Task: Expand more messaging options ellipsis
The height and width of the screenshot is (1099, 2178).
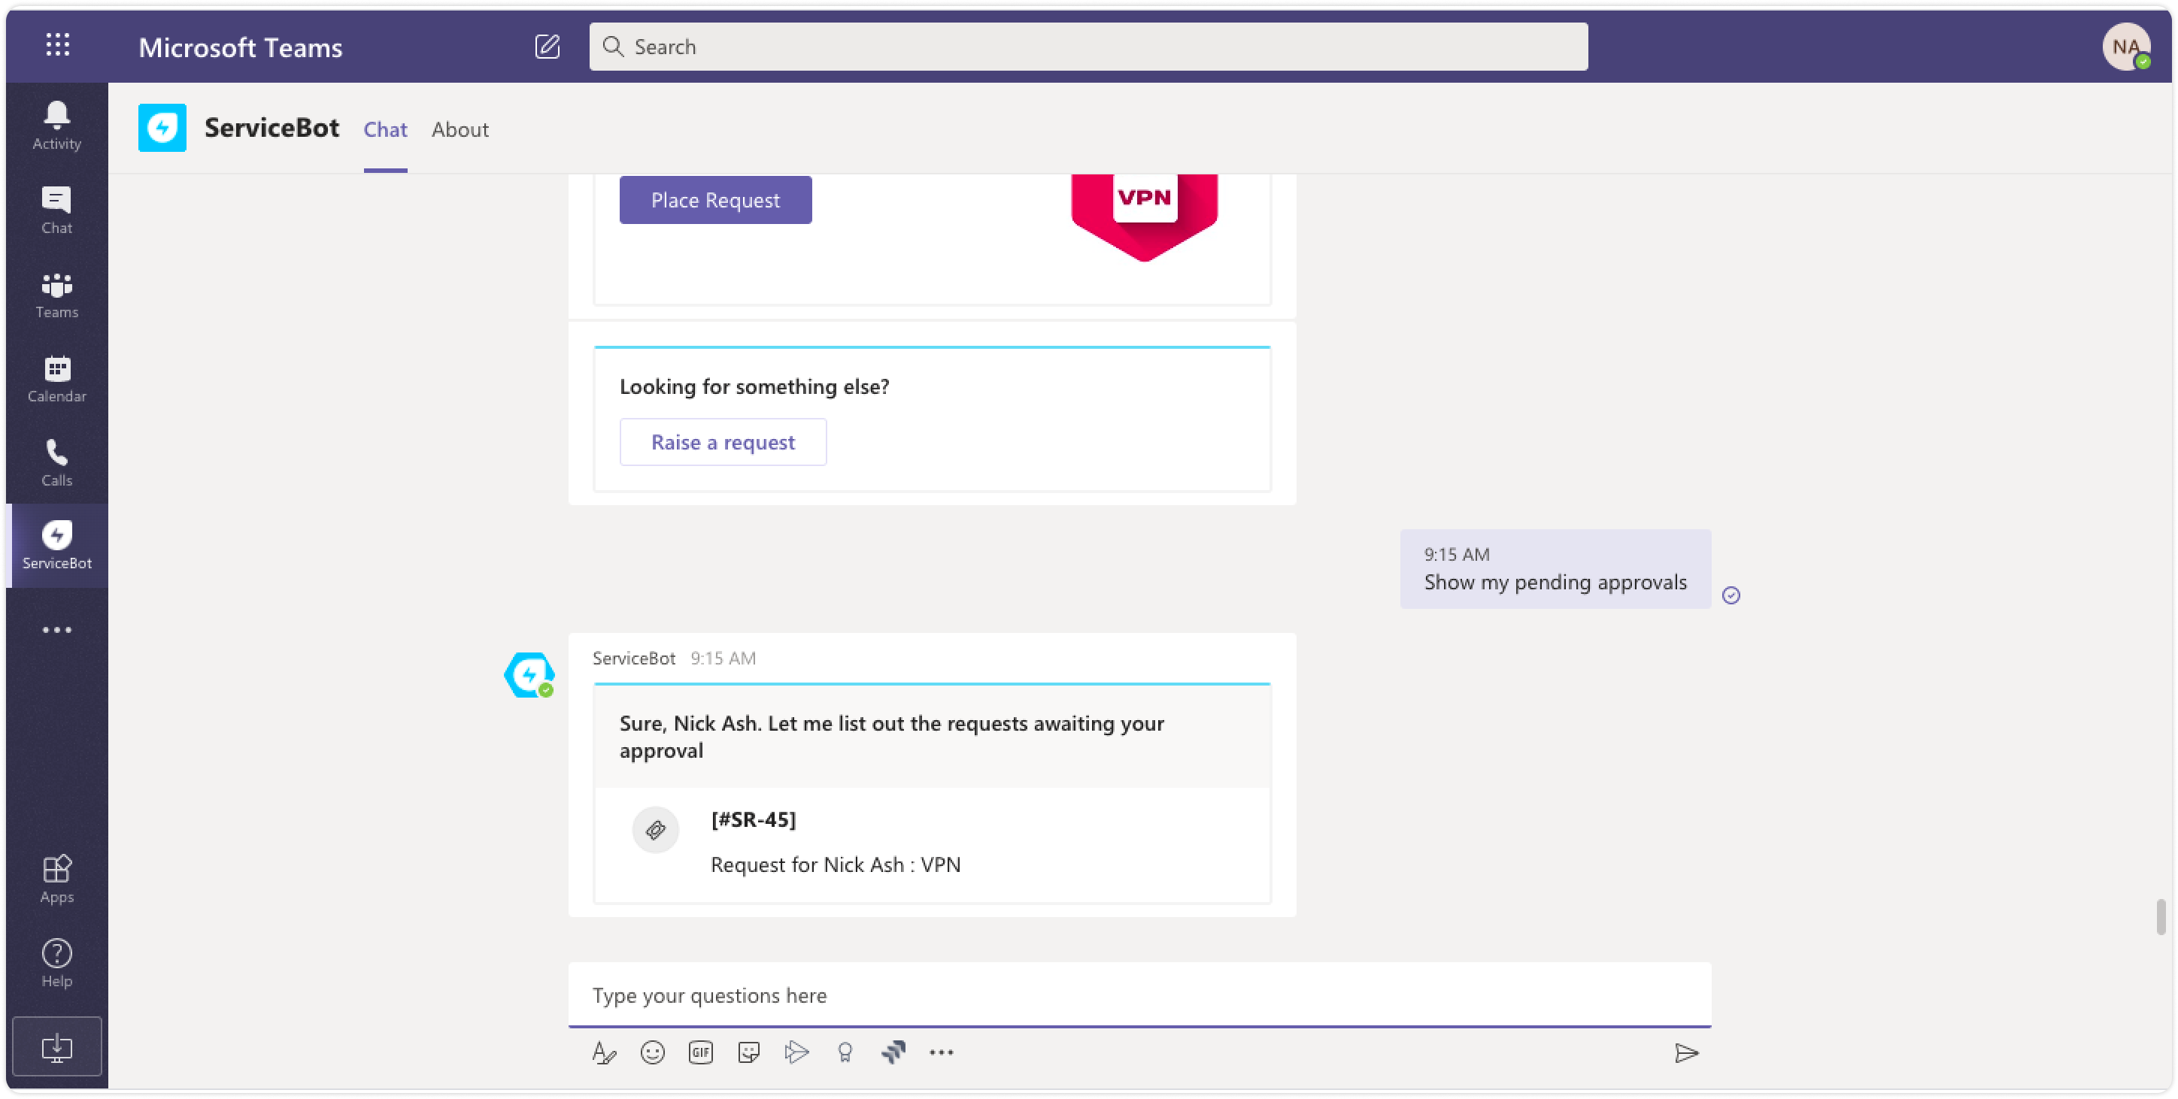Action: click(941, 1052)
